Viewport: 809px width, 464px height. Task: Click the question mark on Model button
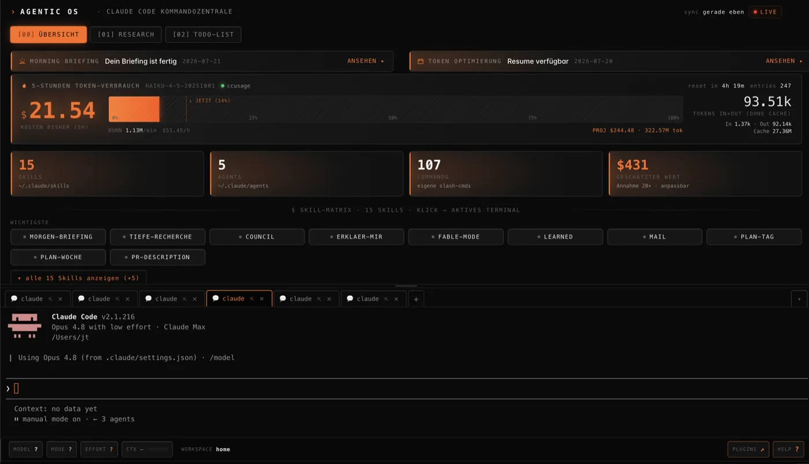click(x=36, y=449)
